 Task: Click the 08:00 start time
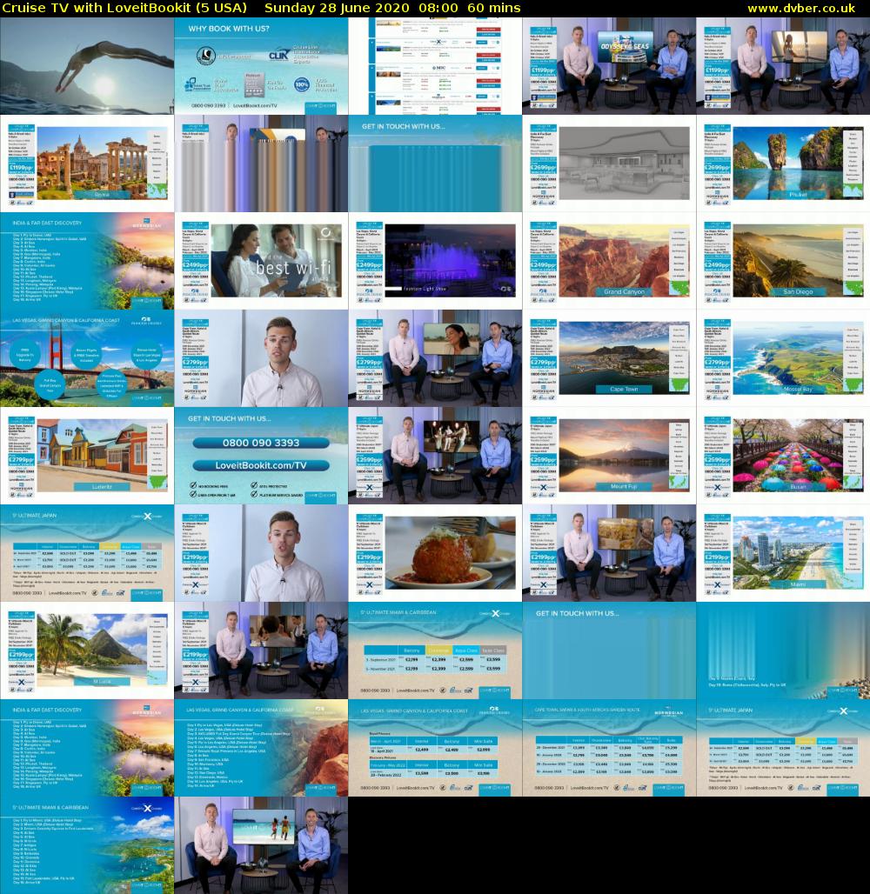(438, 8)
